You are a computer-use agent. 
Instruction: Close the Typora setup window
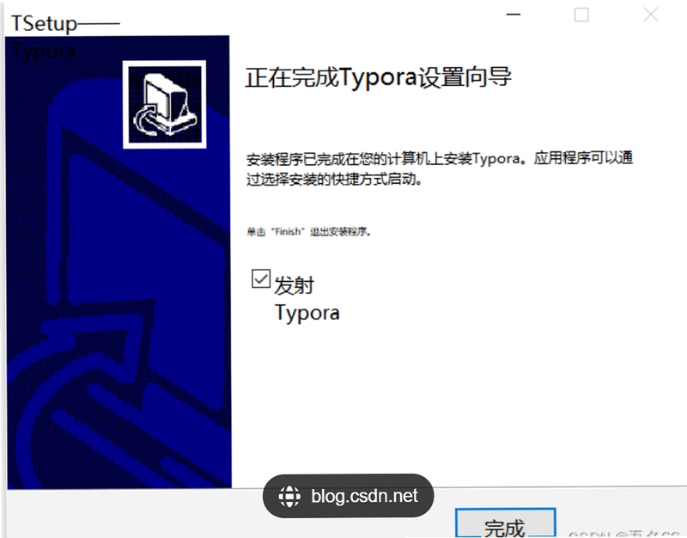click(x=651, y=15)
